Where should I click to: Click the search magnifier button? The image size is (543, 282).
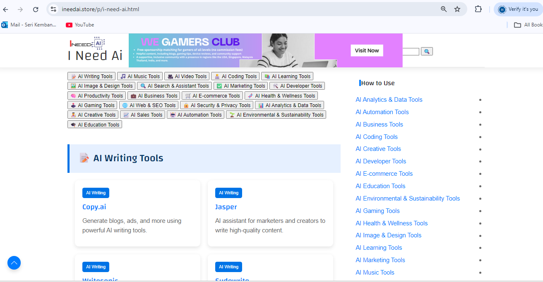click(427, 51)
